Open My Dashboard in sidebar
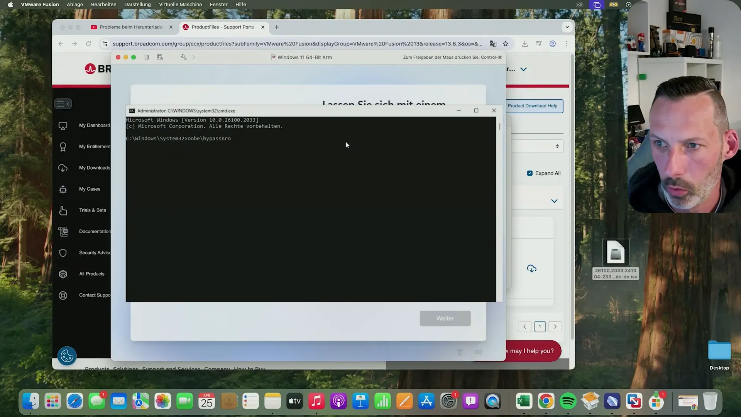741x417 pixels. tap(84, 125)
